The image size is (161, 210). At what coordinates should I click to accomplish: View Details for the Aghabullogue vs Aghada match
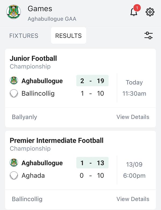pyautogui.click(x=133, y=199)
